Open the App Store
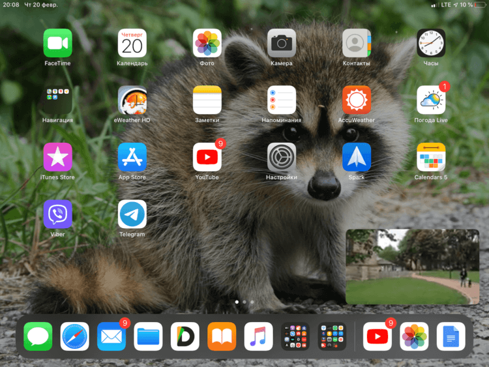 pyautogui.click(x=132, y=157)
